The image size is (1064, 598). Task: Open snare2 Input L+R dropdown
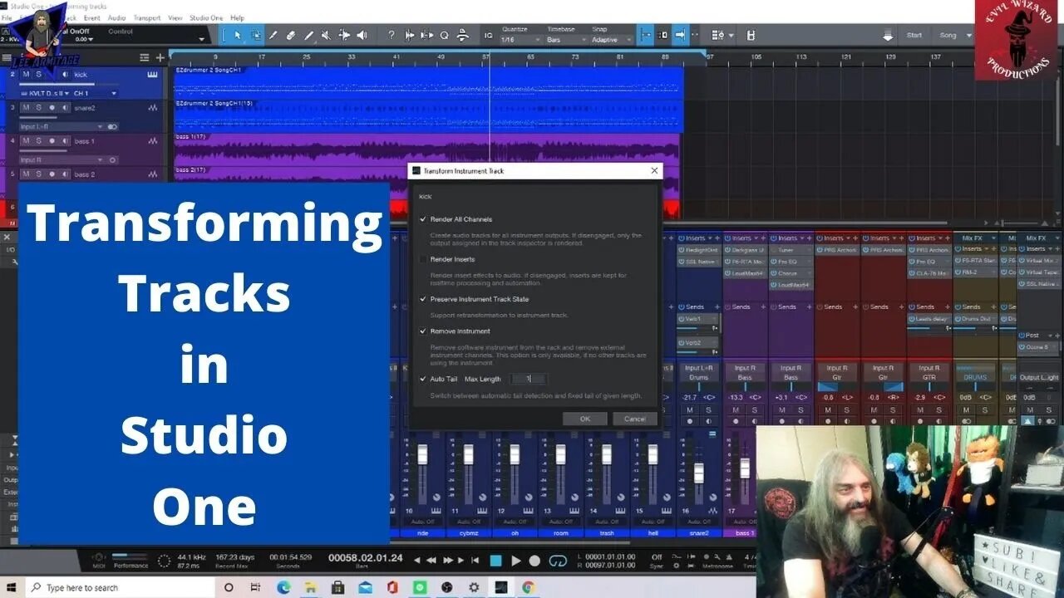62,126
